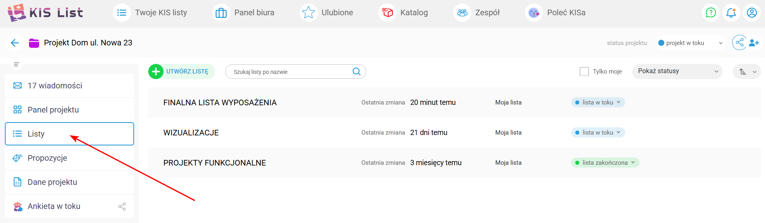Click the Zespół team icon
The image size is (765, 223).
pos(462,13)
